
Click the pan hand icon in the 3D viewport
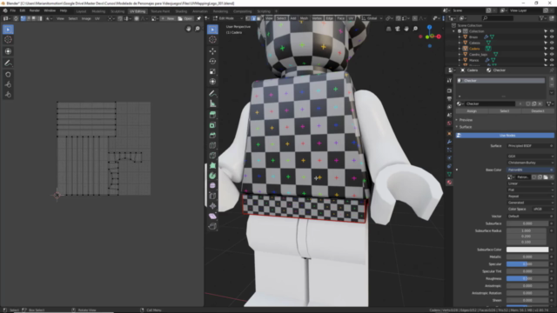click(406, 29)
